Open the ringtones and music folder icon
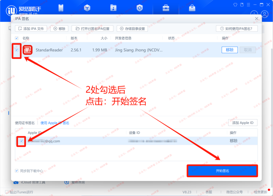273x196 pixels. 113,8
